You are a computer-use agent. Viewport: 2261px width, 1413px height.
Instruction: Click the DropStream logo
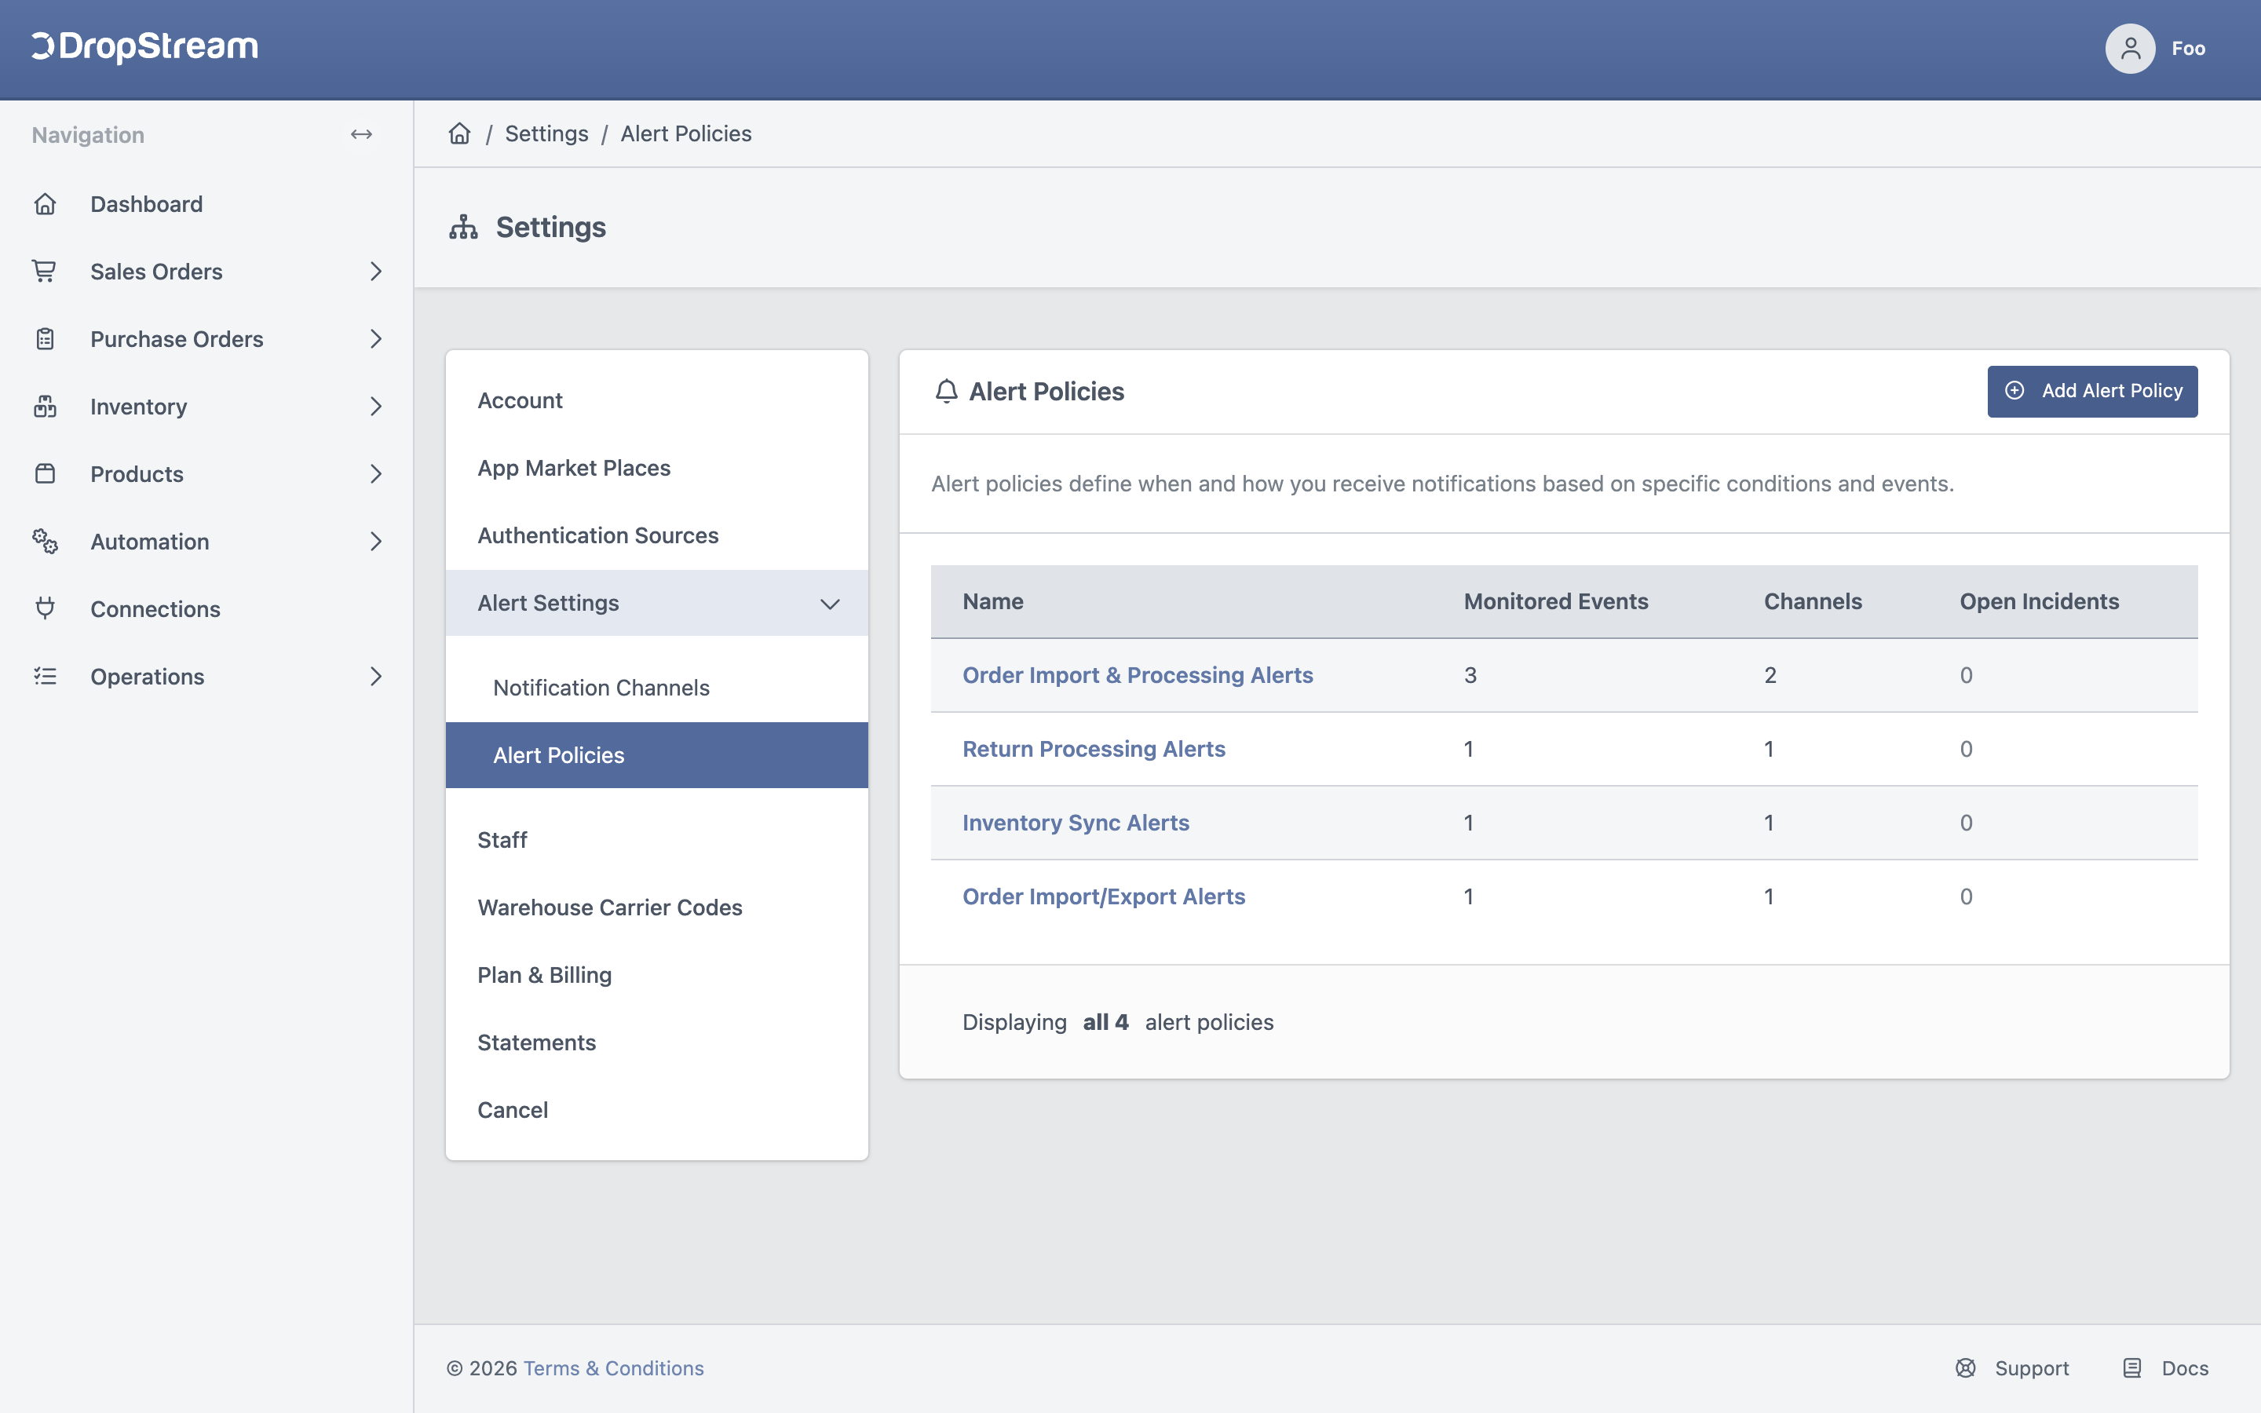[144, 47]
